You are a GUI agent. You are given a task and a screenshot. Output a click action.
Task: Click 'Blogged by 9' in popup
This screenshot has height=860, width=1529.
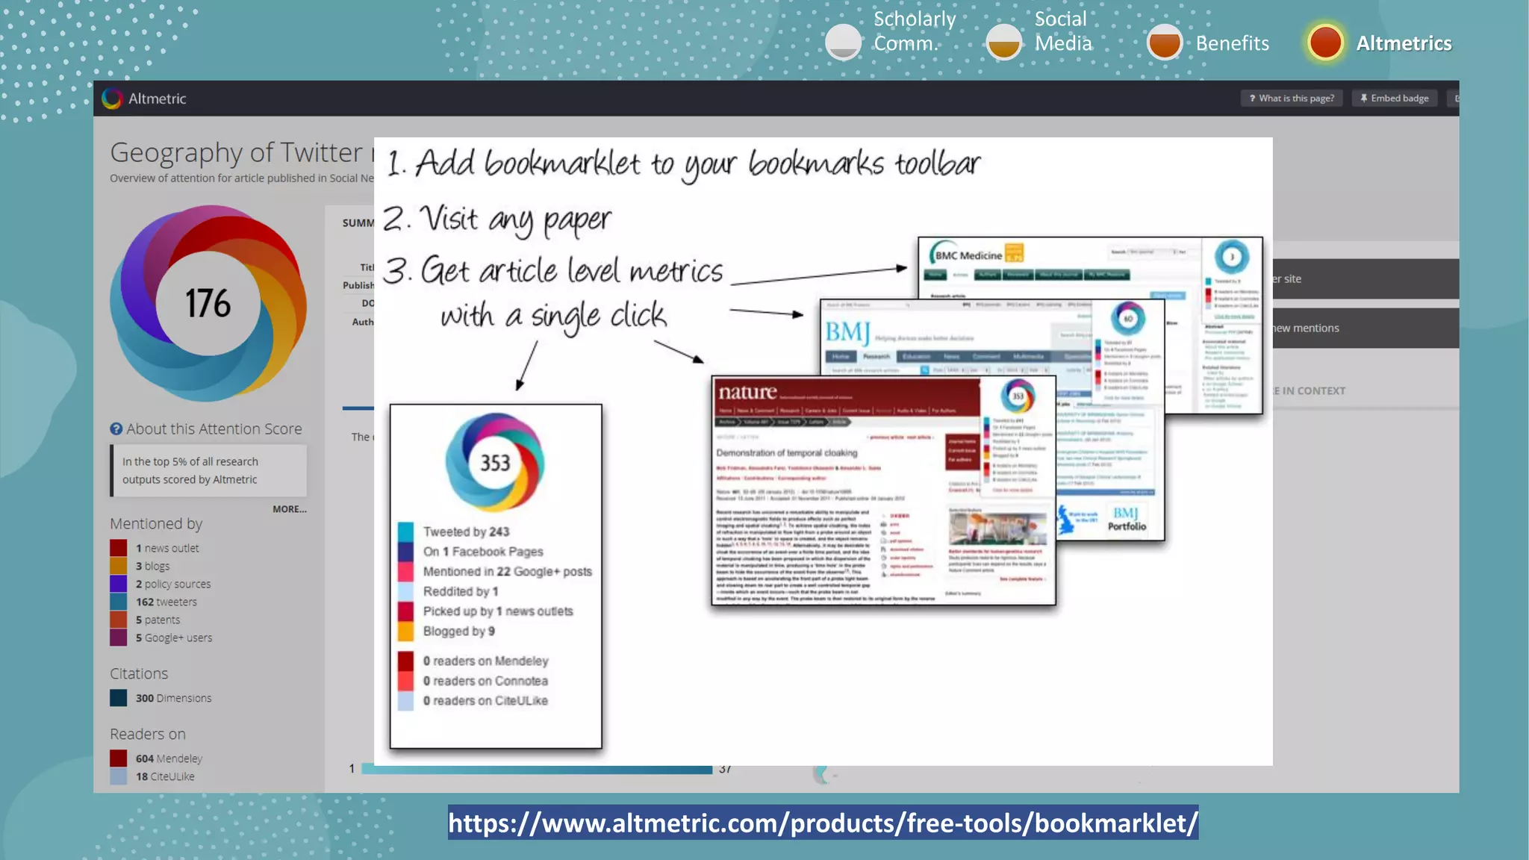[x=459, y=632]
